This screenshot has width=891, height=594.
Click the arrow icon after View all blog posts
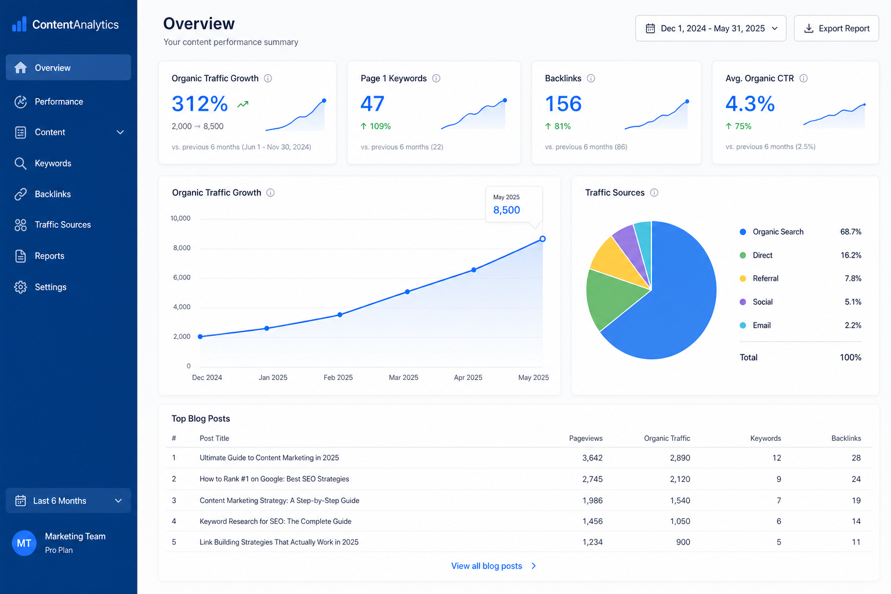pyautogui.click(x=534, y=566)
